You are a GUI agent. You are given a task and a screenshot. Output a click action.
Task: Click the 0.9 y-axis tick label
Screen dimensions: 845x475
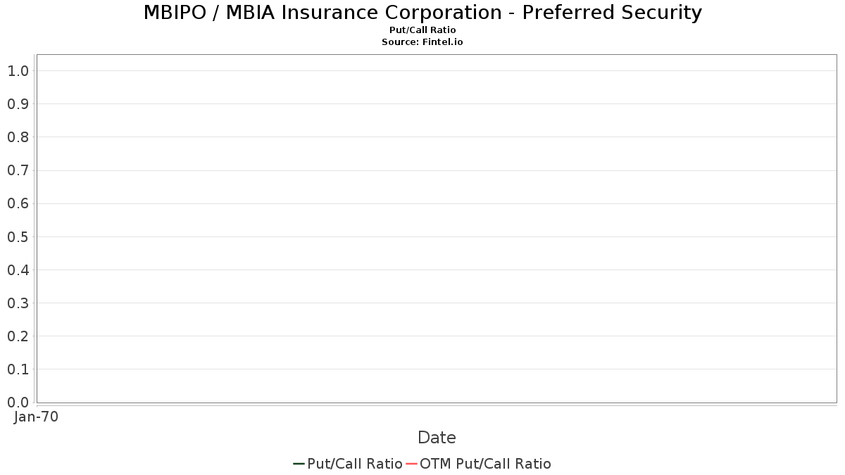point(18,104)
